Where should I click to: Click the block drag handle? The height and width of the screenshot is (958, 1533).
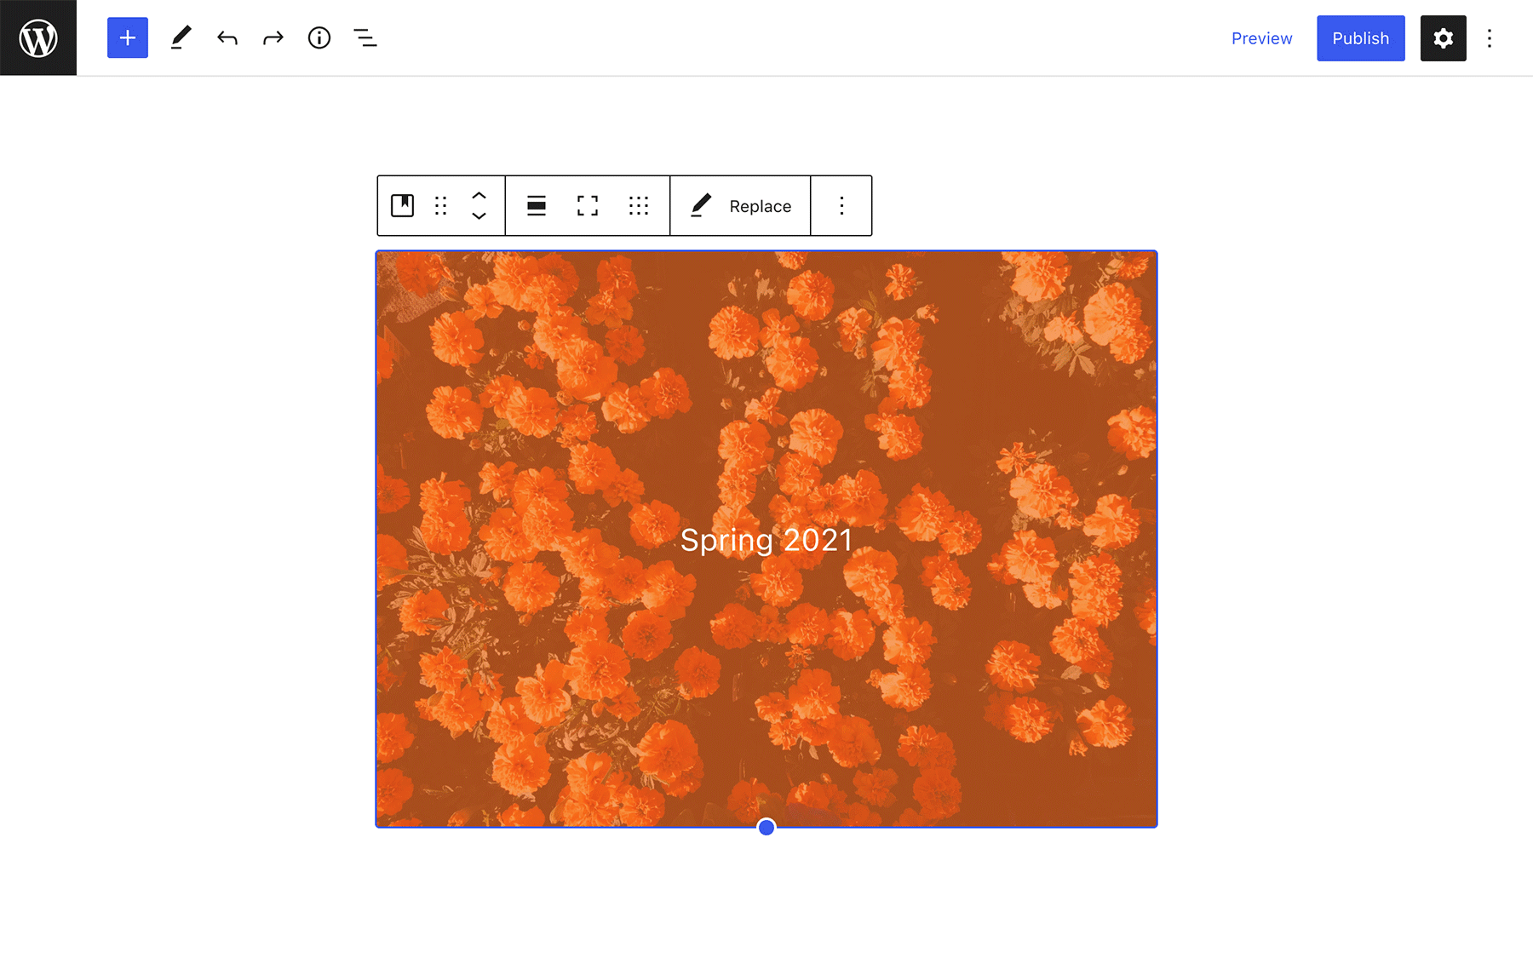[x=440, y=205]
